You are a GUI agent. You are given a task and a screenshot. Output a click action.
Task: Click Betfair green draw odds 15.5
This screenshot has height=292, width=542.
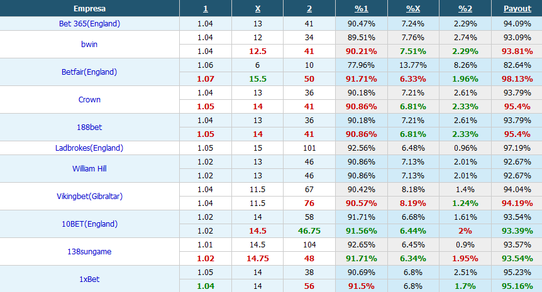point(258,79)
